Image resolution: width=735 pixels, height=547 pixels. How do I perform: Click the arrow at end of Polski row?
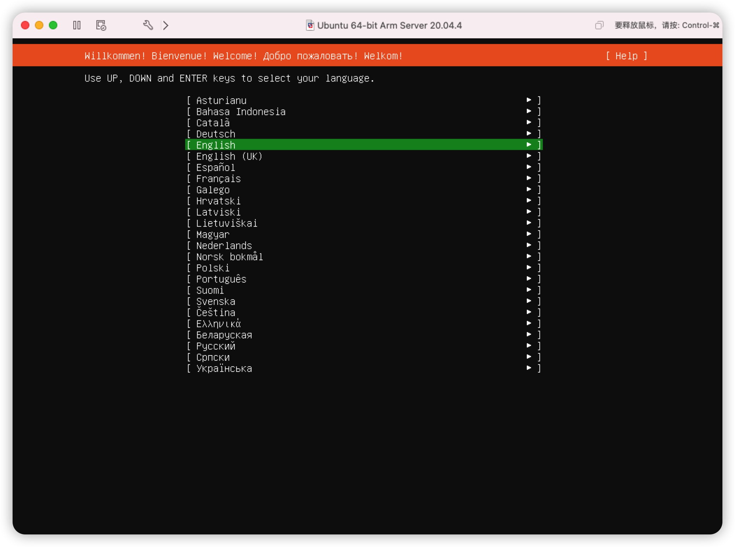(529, 268)
